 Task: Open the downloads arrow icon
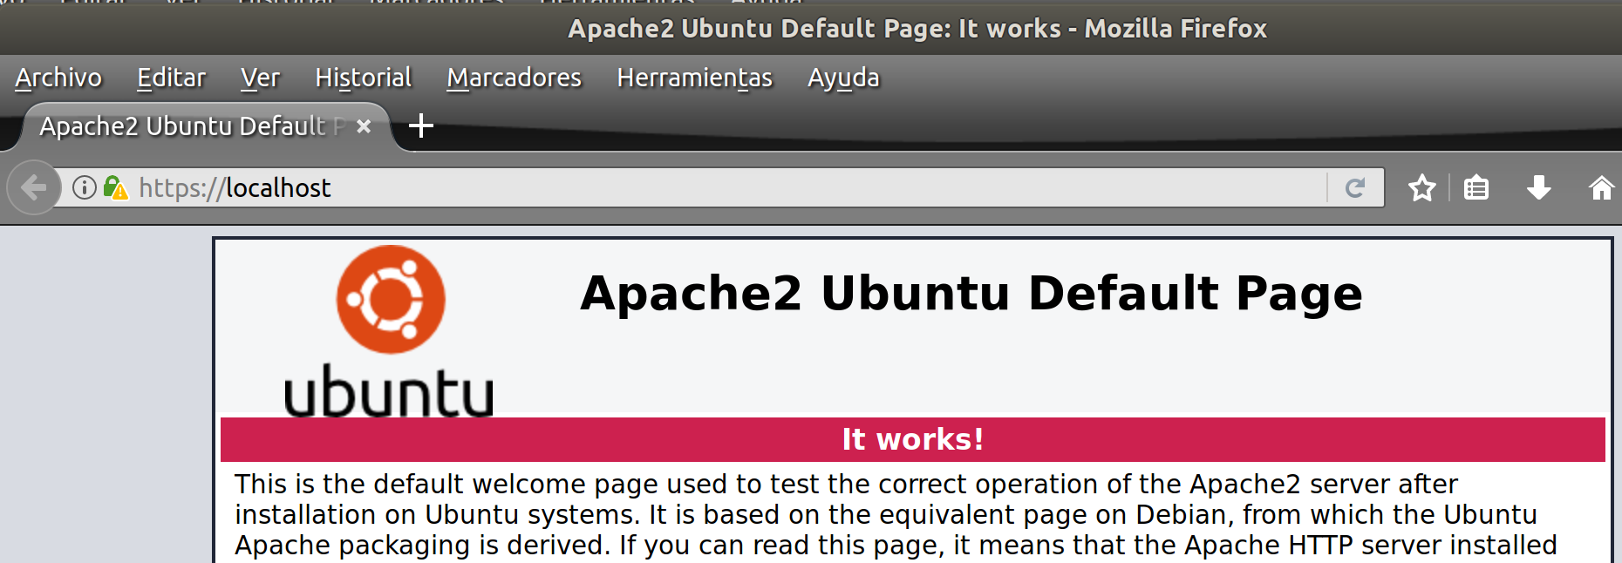pyautogui.click(x=1539, y=187)
